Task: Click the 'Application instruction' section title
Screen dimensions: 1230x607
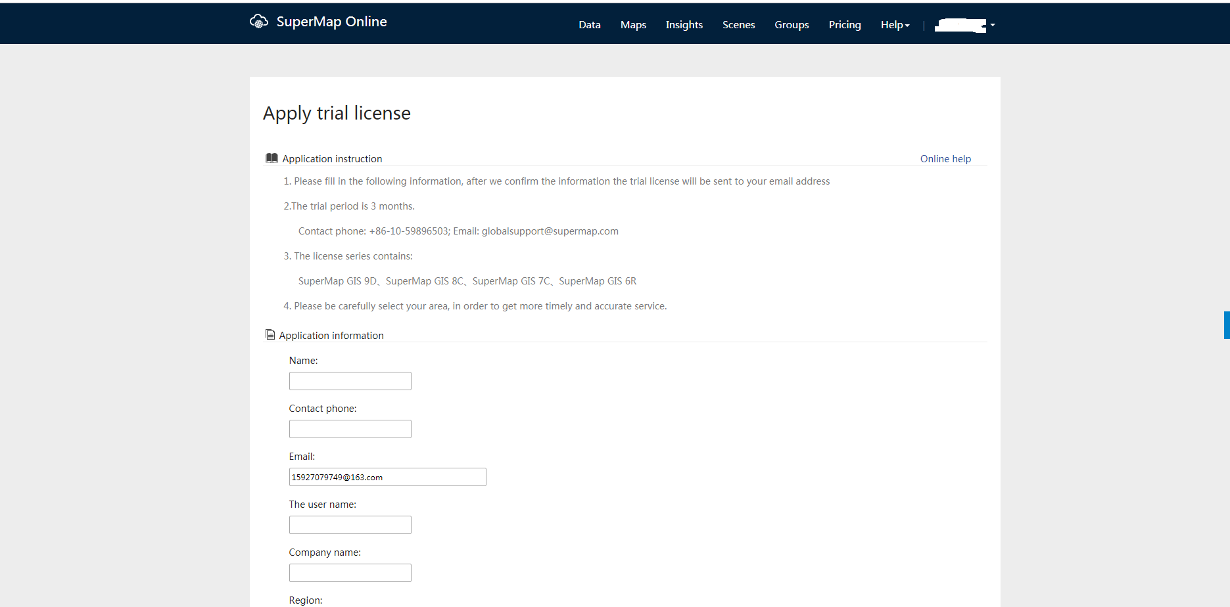Action: tap(332, 159)
